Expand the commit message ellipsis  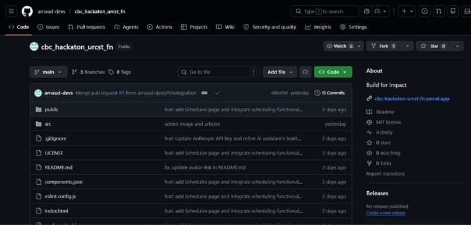click(205, 93)
